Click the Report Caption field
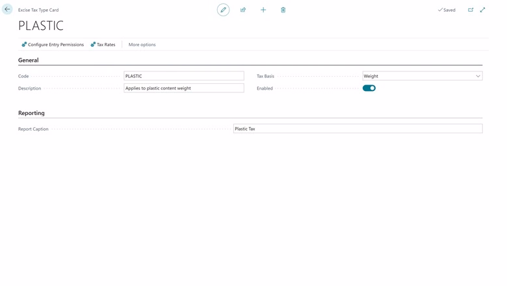Viewport: 507px width, 286px height. coord(357,129)
